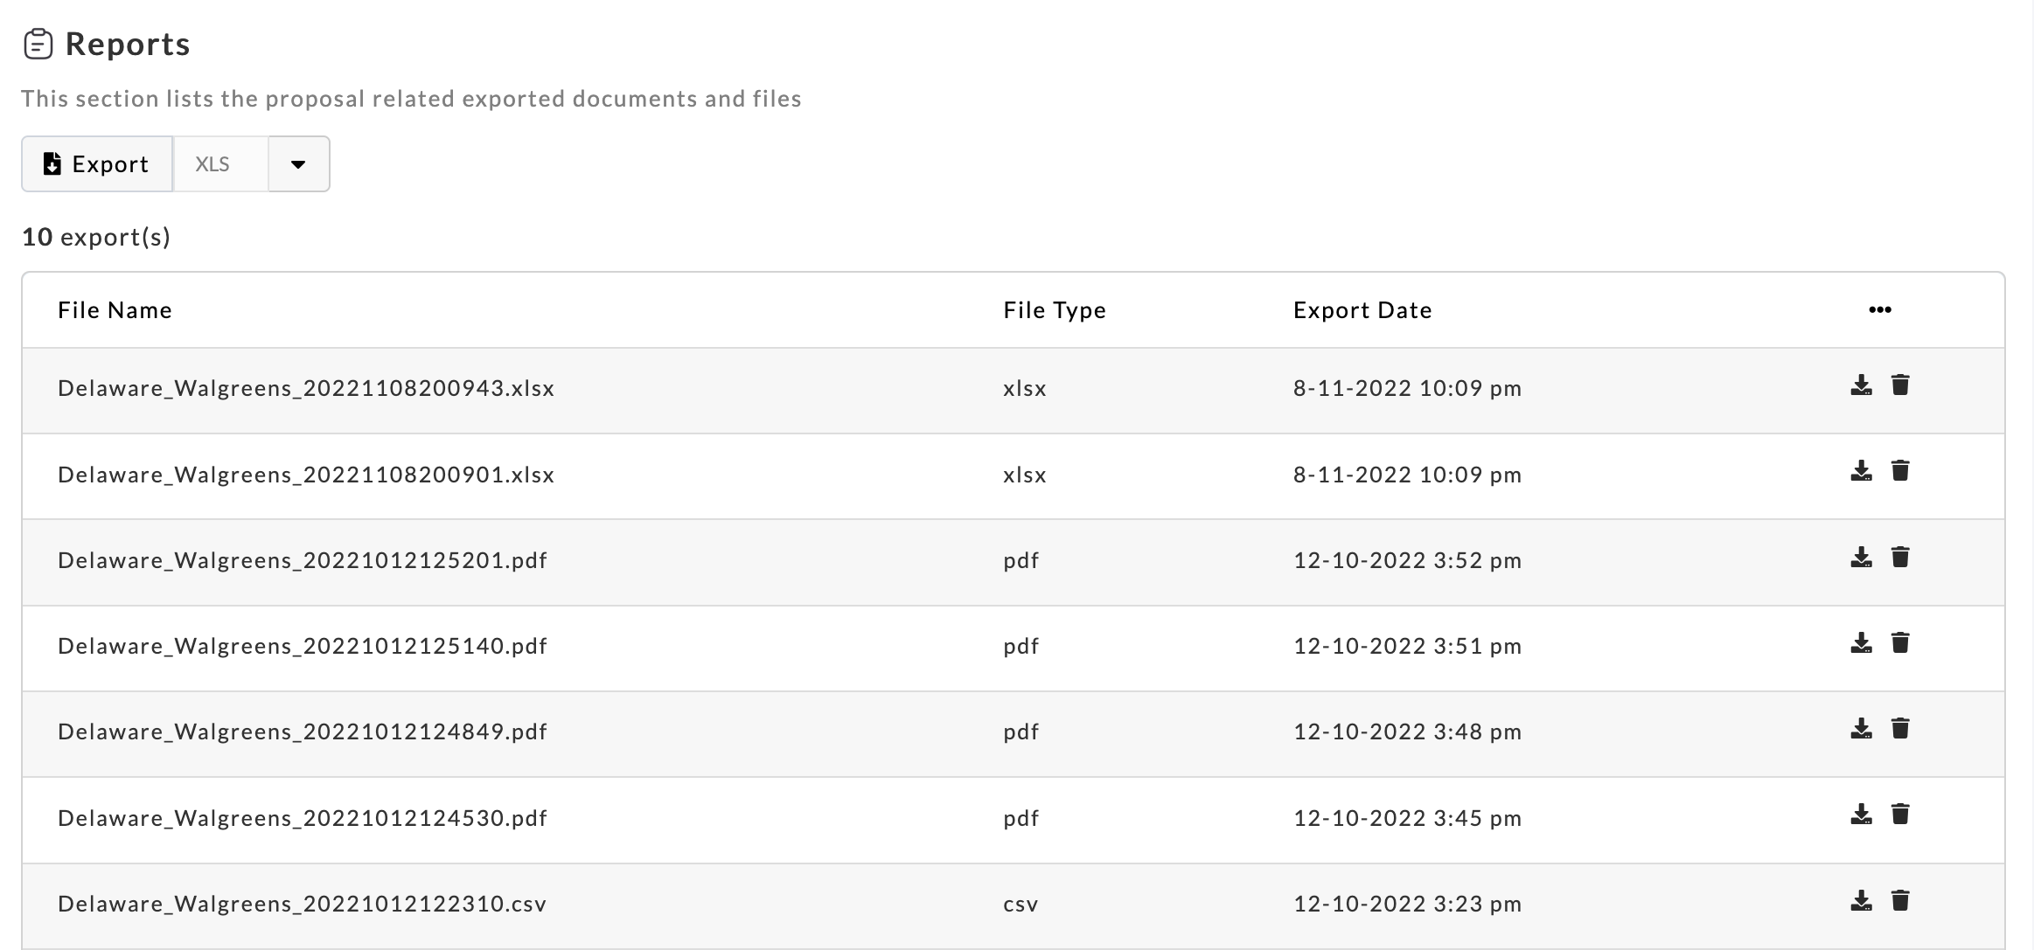Viewport: 2034px width, 950px height.
Task: Delete the 20221012125201 pdf export
Action: [x=1899, y=558]
